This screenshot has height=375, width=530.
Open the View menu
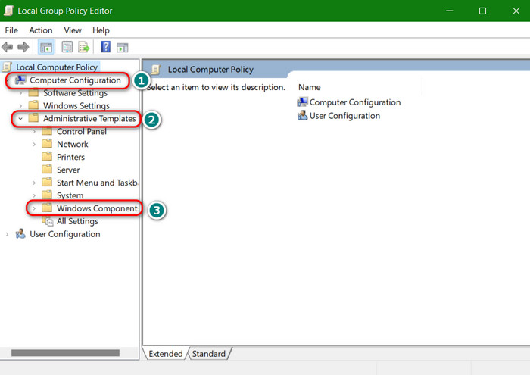[73, 30]
